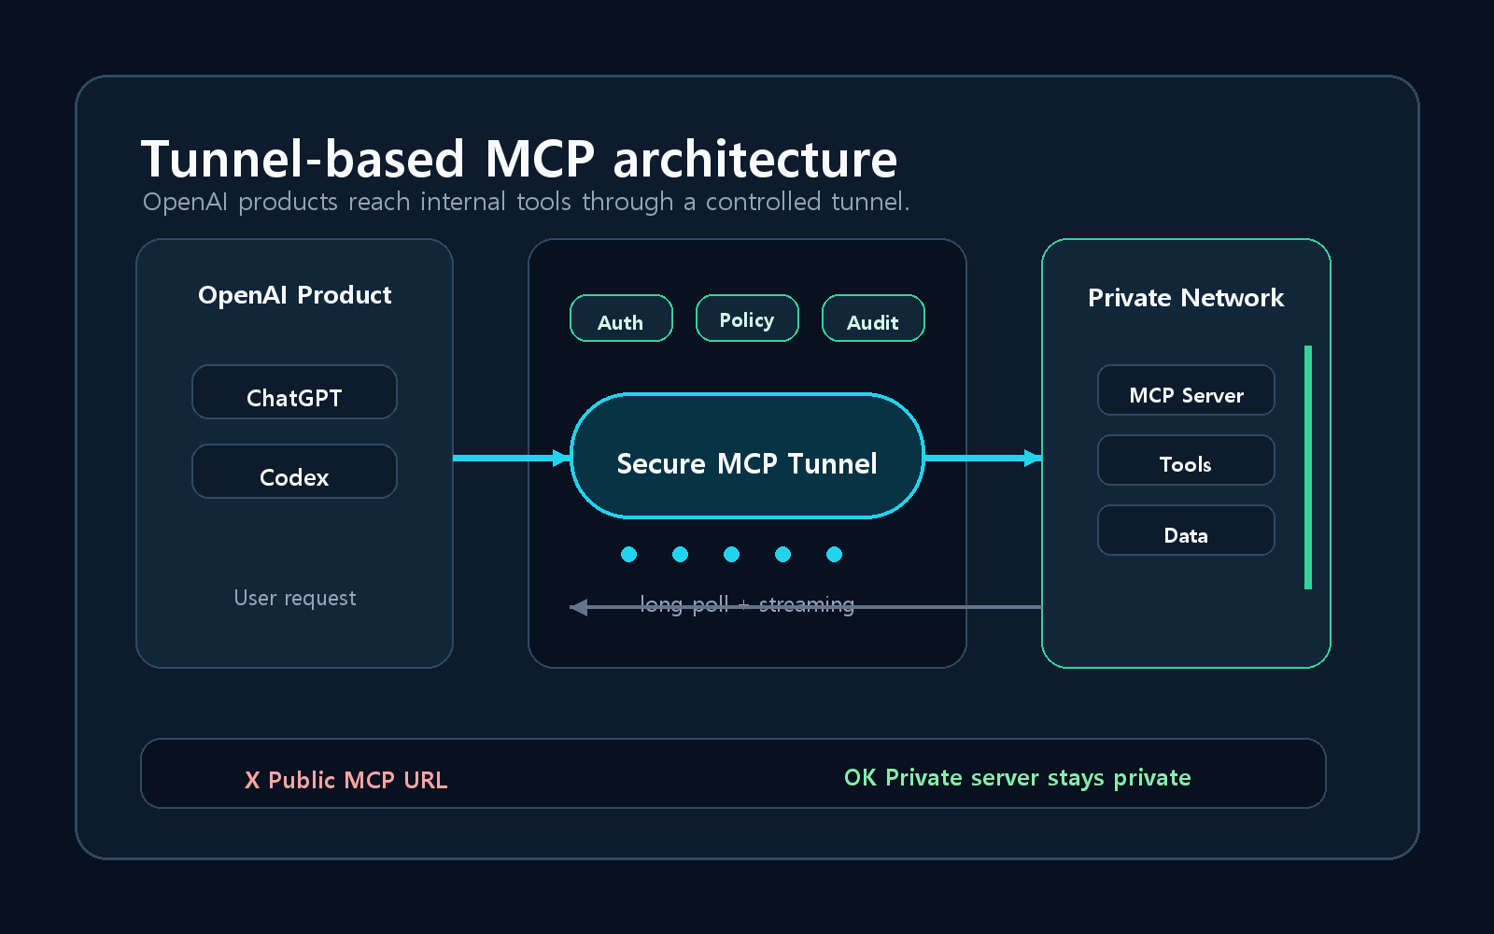Select the "OpenAI Product" heading
This screenshot has height=934, width=1494.
point(295,295)
